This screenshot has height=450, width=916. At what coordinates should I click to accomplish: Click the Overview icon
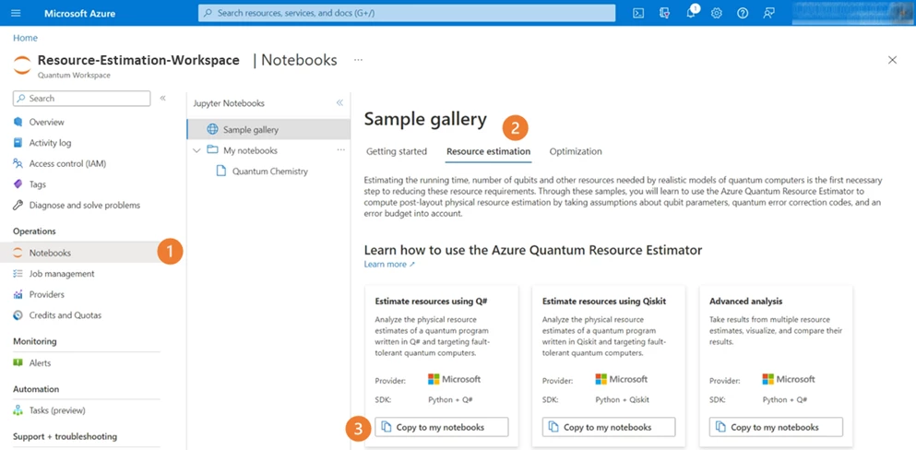[18, 122]
